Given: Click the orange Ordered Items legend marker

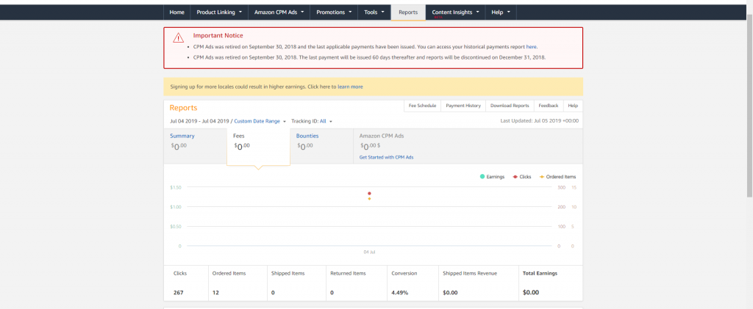Looking at the screenshot, I should tap(543, 177).
